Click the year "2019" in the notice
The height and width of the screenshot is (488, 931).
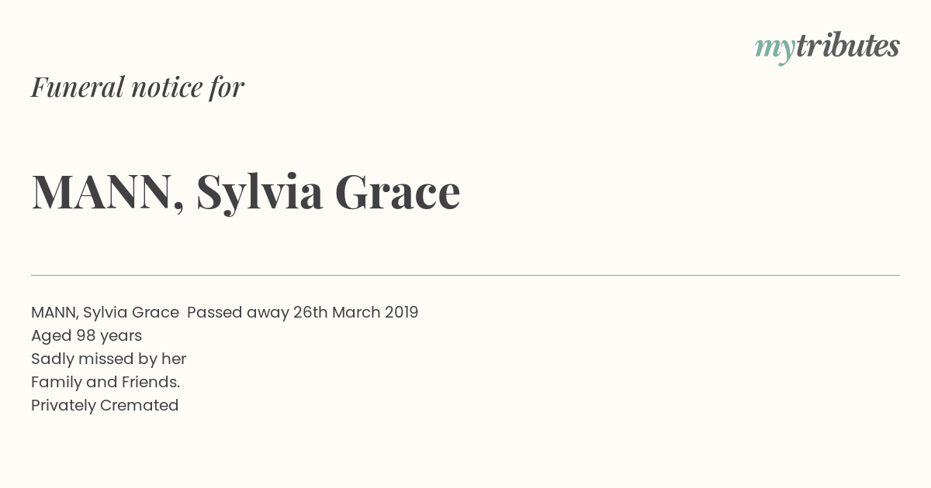[401, 312]
